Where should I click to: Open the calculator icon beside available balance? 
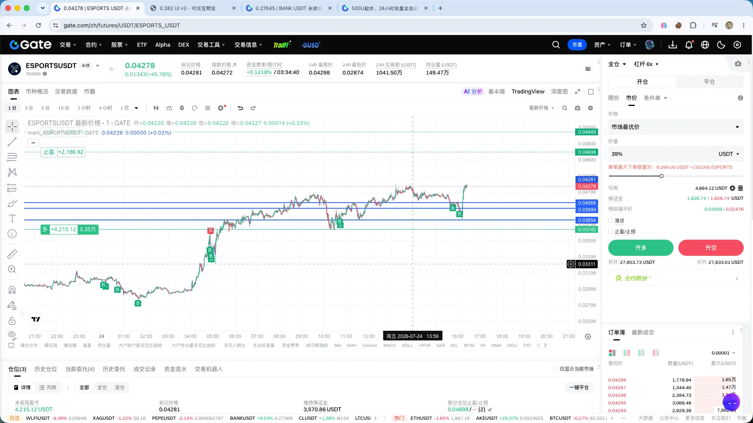(740, 188)
